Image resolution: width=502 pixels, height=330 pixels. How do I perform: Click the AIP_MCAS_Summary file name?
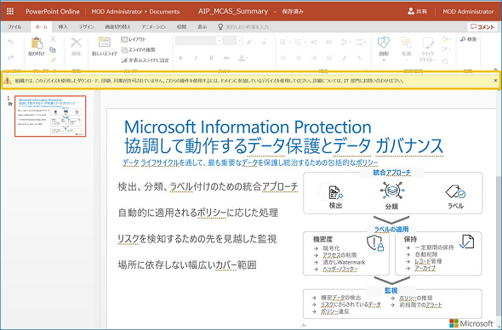pos(233,11)
